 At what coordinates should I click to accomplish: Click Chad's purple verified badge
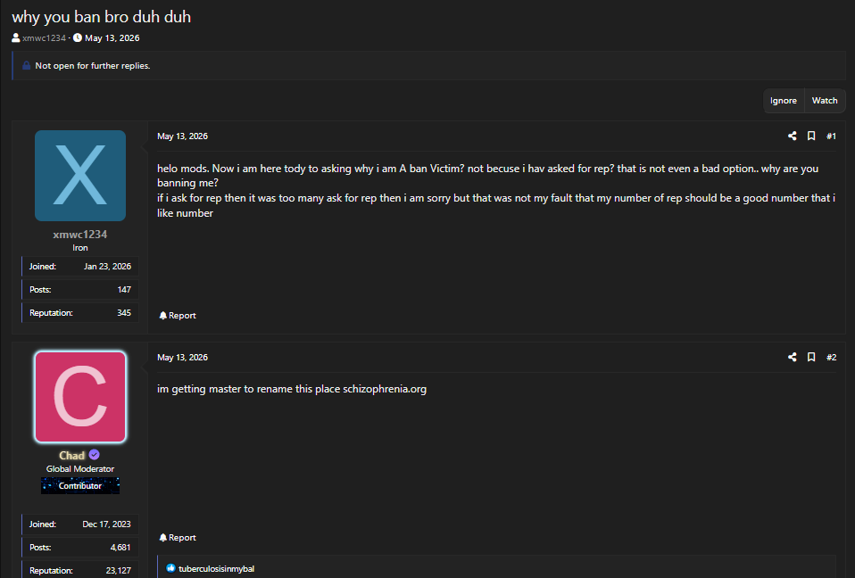point(95,455)
